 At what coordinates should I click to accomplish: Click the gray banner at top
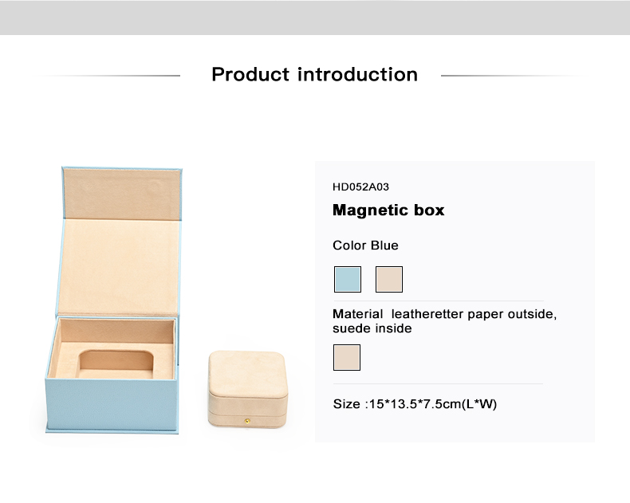pos(315,18)
